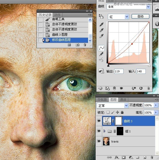Switch to the 导航器 tab
Image resolution: width=159 pixels, height=160 pixels.
(x=102, y=100)
